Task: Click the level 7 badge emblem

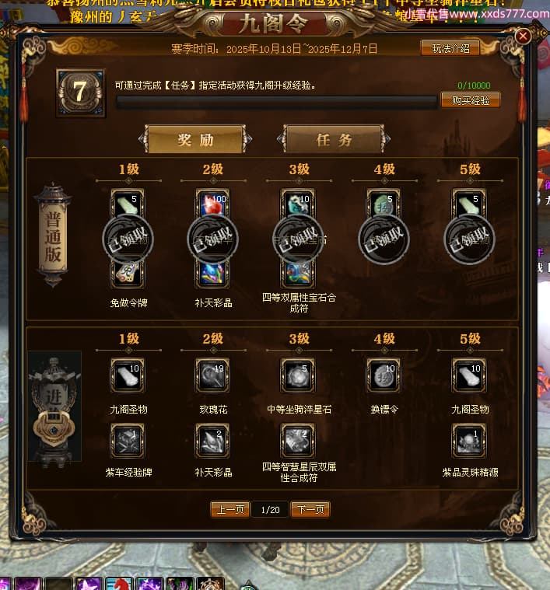Action: tap(81, 93)
